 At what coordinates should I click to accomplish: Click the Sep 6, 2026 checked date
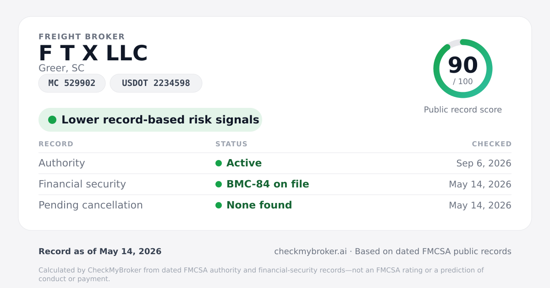pos(484,163)
